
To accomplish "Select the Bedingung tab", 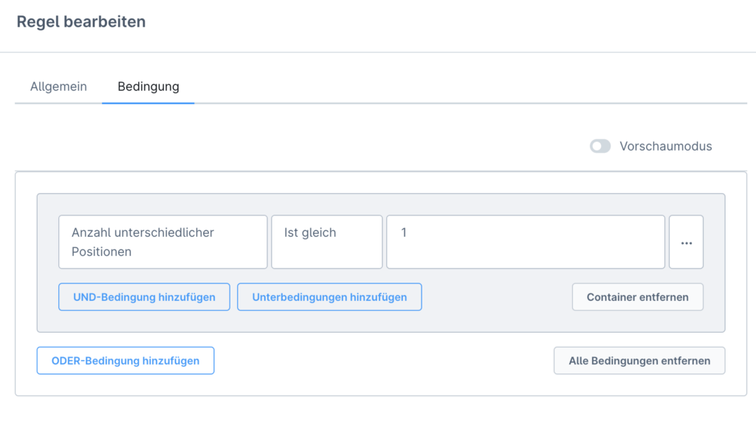I will click(148, 87).
